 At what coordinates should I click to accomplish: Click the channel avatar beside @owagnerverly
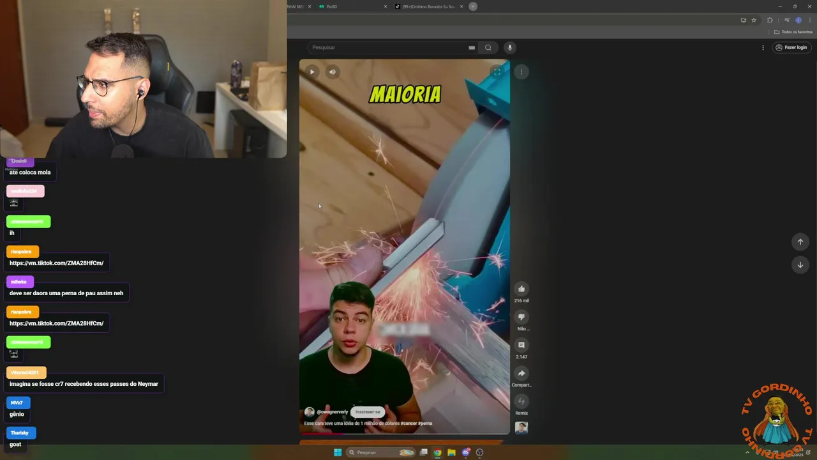tap(309, 412)
